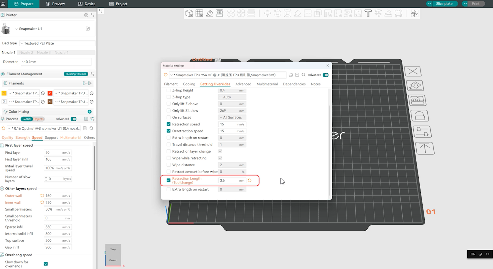Check the Travel distance threshold checkbox
493x269 pixels.
pos(169,145)
